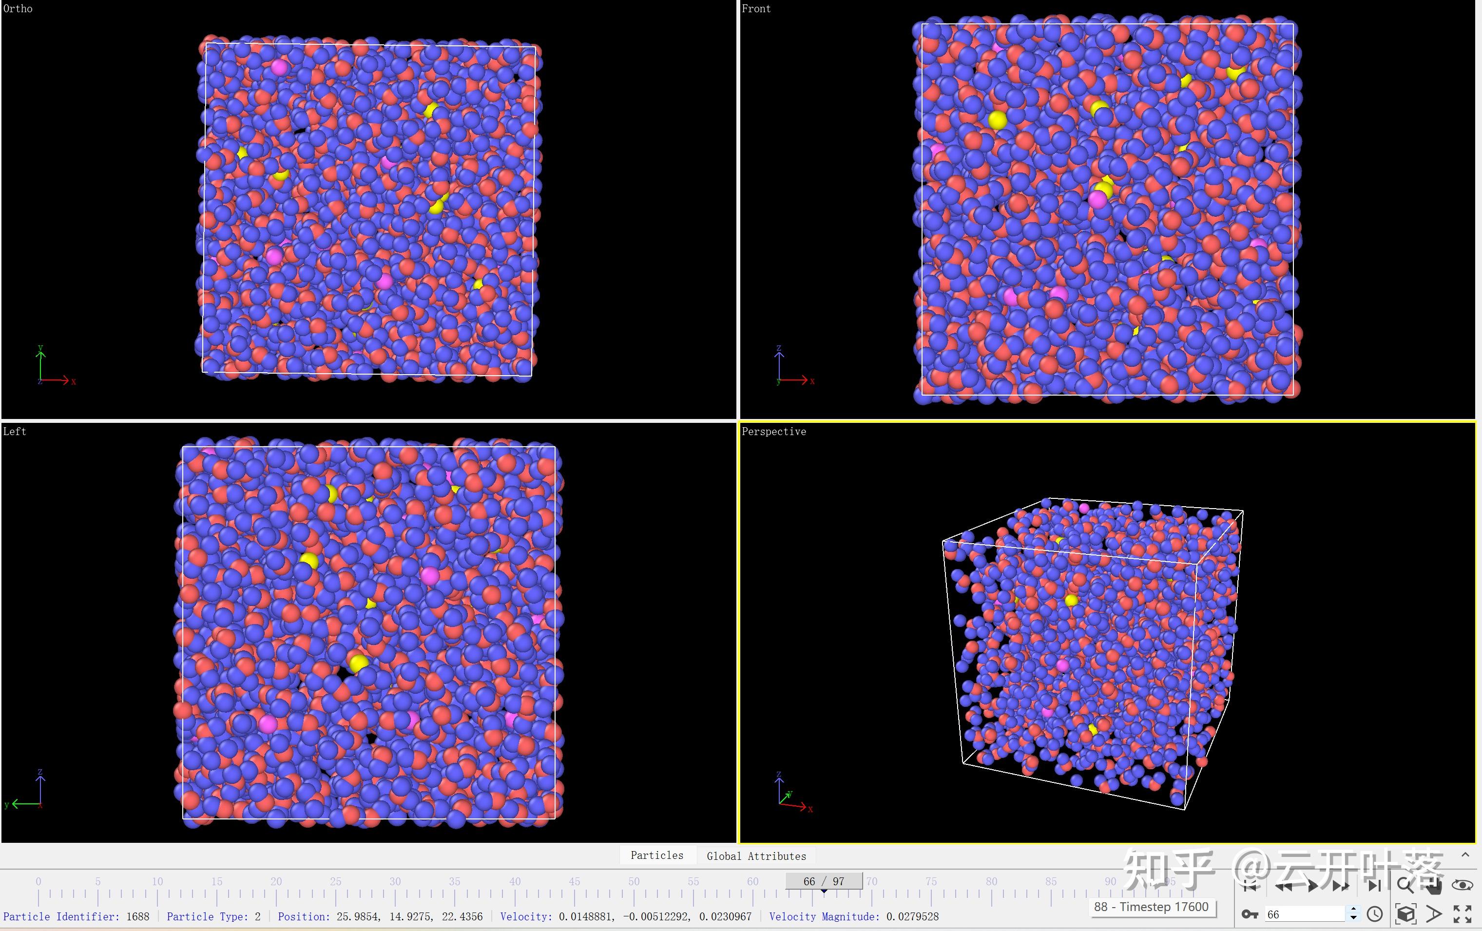Switch to the Global Attributes tab
Screen dimensions: 1482x931
coord(756,856)
